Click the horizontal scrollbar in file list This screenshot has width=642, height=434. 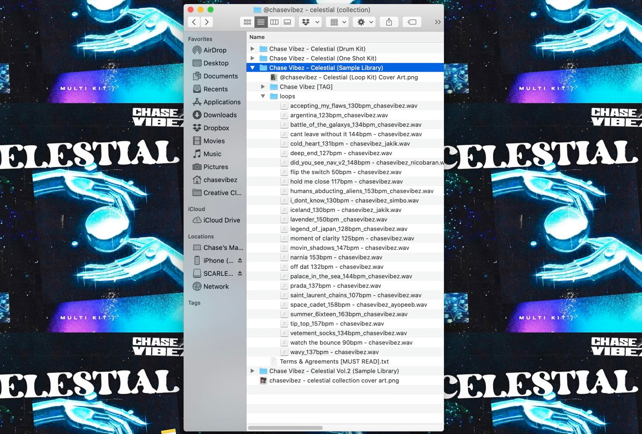(285, 428)
